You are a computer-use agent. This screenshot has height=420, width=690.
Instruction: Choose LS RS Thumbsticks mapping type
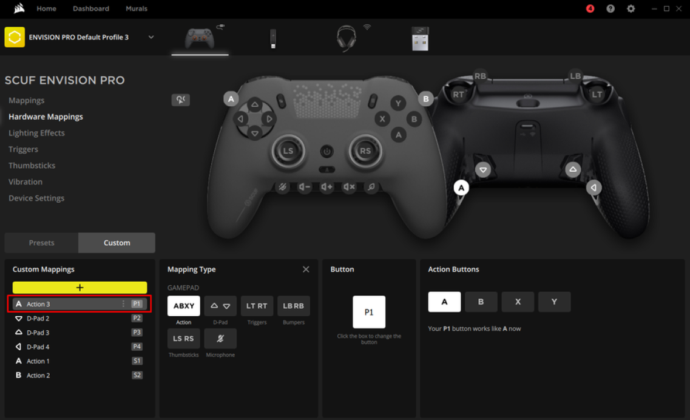pyautogui.click(x=183, y=339)
